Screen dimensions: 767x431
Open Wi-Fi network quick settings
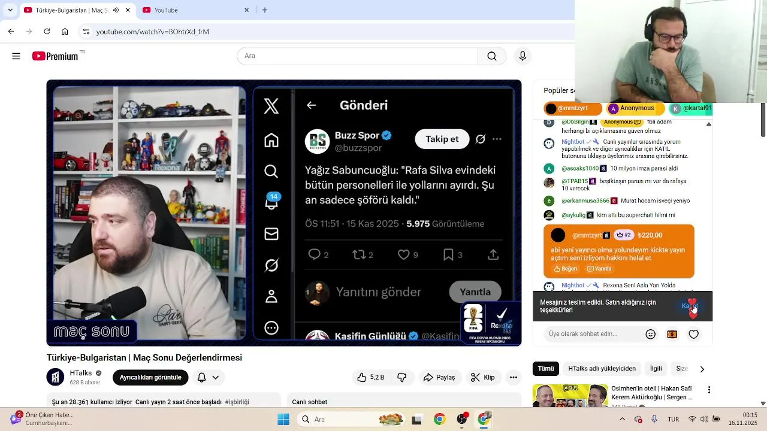(692, 420)
